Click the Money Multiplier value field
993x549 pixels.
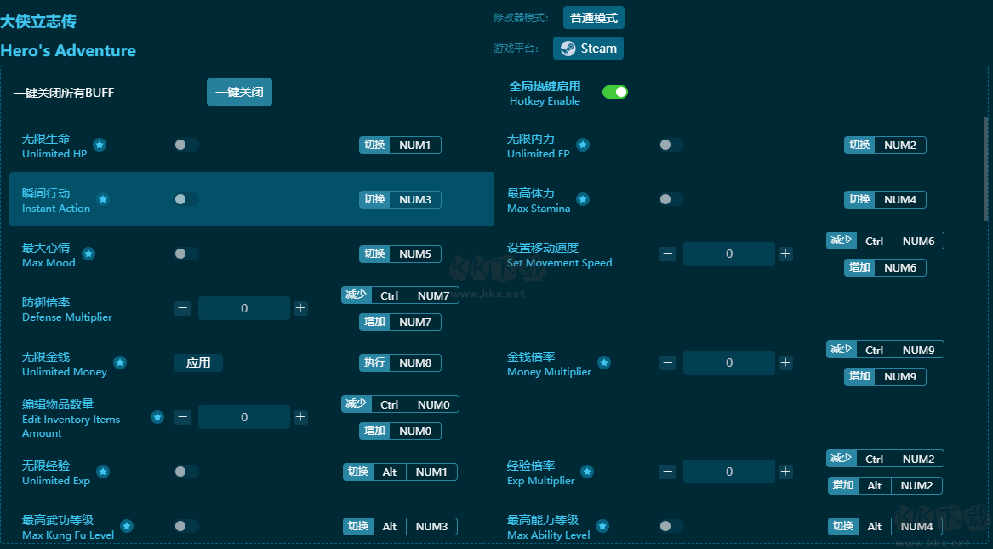click(729, 363)
